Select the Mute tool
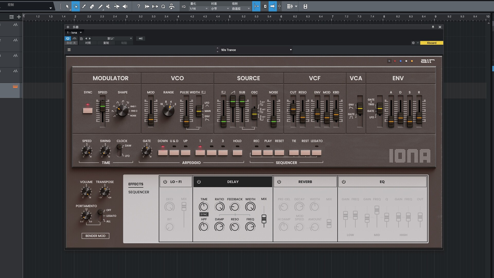Viewport: 494px width, 278px height. 108,6
